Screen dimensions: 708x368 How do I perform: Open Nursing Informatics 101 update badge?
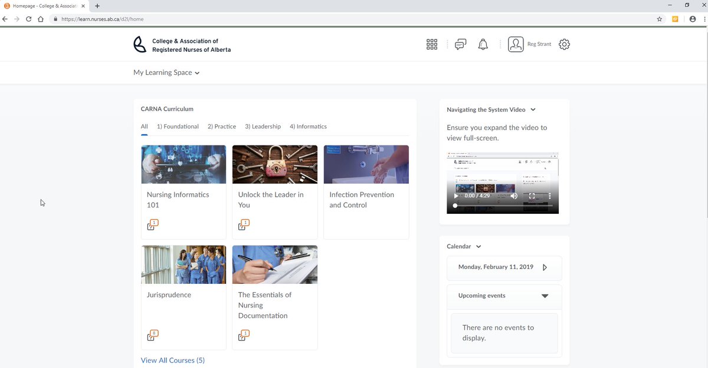(153, 224)
